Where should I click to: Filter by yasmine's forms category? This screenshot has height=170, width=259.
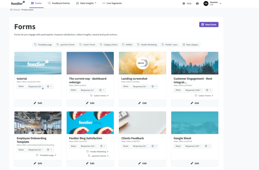pos(66,45)
